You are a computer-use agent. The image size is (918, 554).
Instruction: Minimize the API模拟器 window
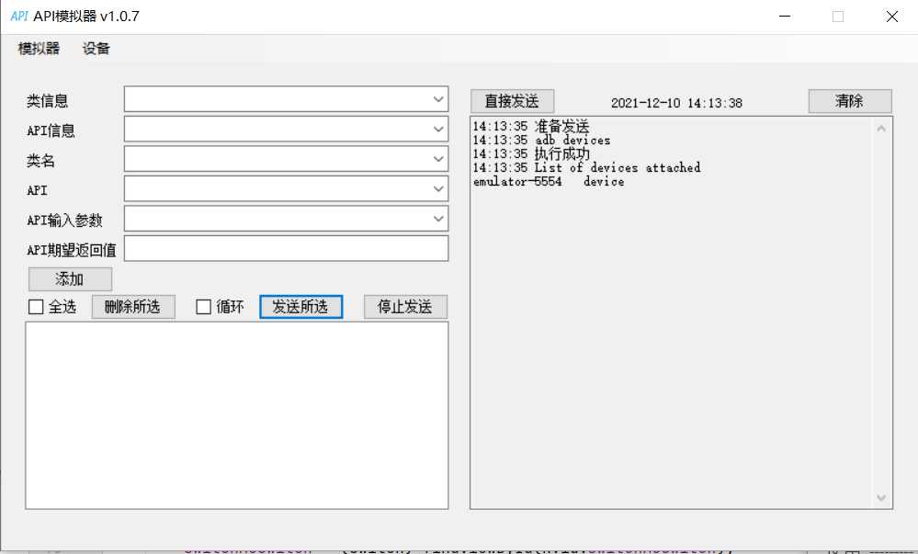[x=785, y=17]
